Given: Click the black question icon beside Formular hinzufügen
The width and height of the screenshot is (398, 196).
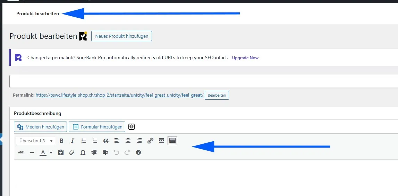Looking at the screenshot, I should click(132, 127).
